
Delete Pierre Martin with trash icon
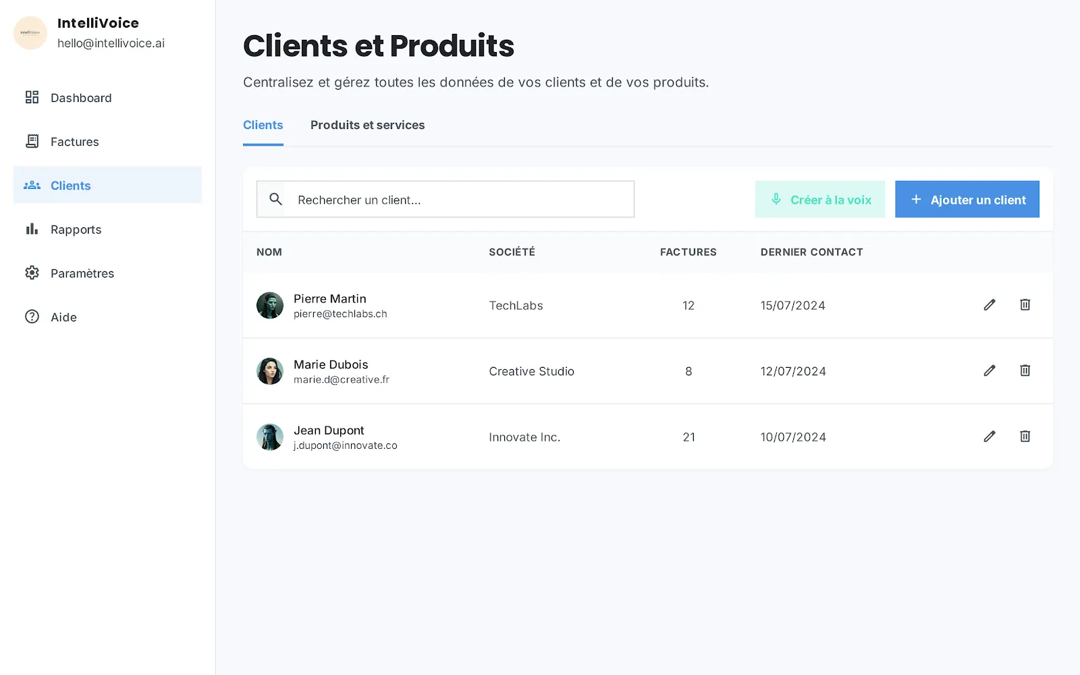pos(1025,305)
